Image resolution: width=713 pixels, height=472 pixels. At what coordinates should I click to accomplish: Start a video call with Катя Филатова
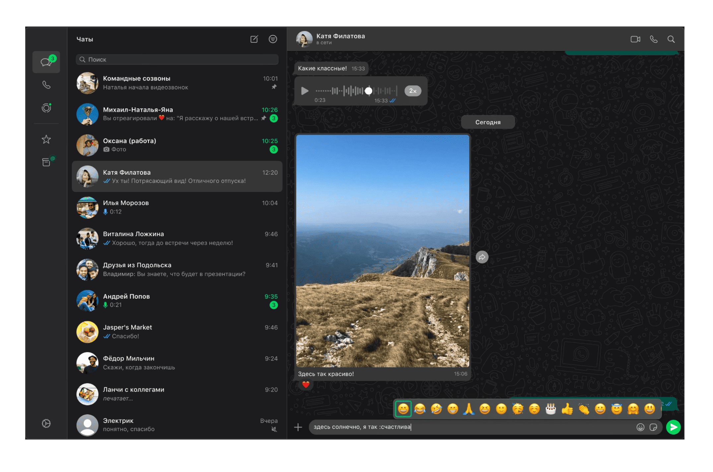635,39
